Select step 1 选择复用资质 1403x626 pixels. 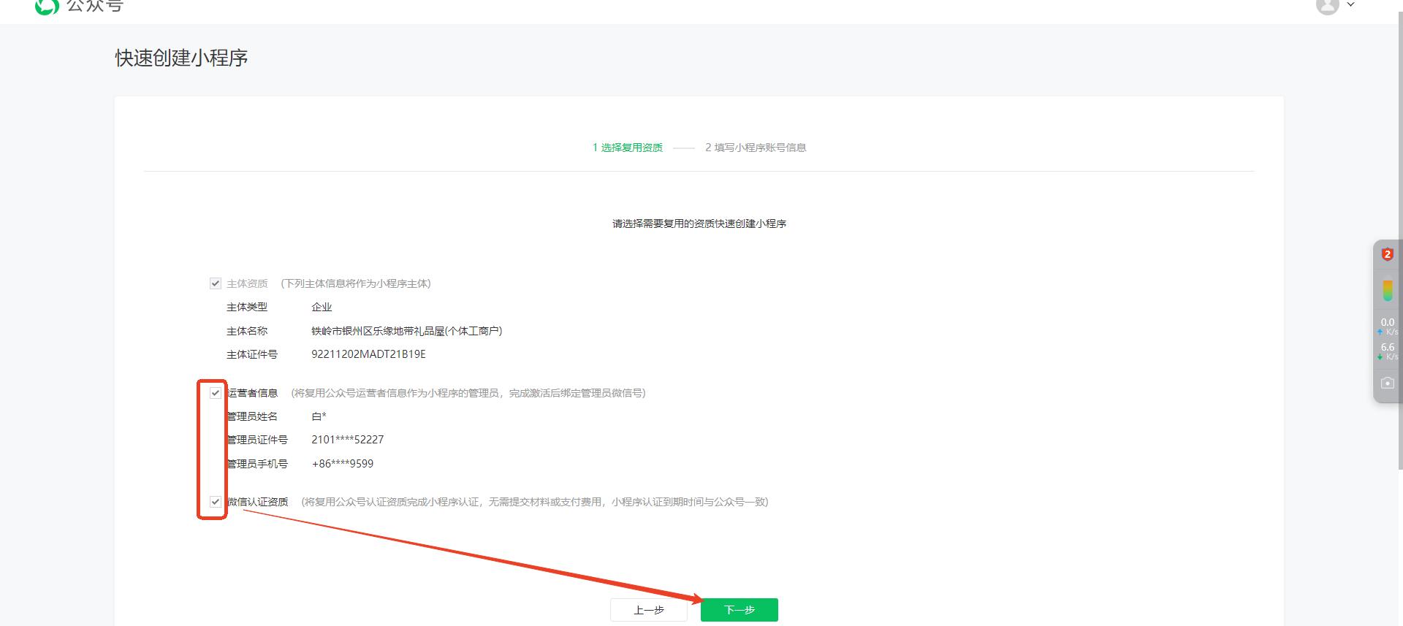point(628,148)
